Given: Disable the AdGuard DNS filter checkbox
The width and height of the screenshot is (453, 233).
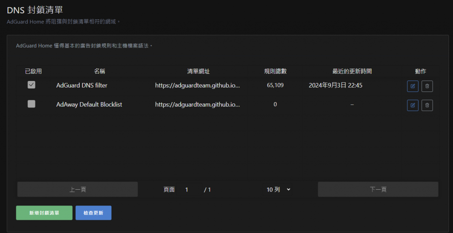Looking at the screenshot, I should point(31,85).
